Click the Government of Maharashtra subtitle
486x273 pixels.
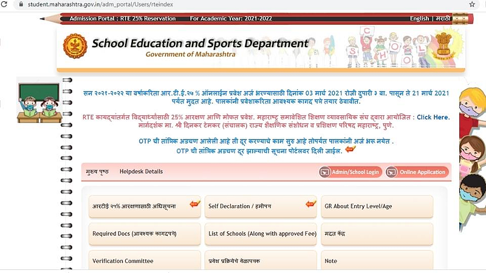click(x=191, y=55)
